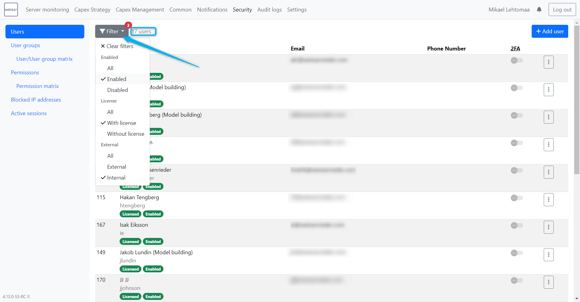Open Capex Strategy navigation tab
The image size is (580, 302).
[x=92, y=10]
